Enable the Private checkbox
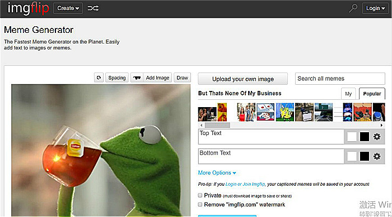 (200, 195)
